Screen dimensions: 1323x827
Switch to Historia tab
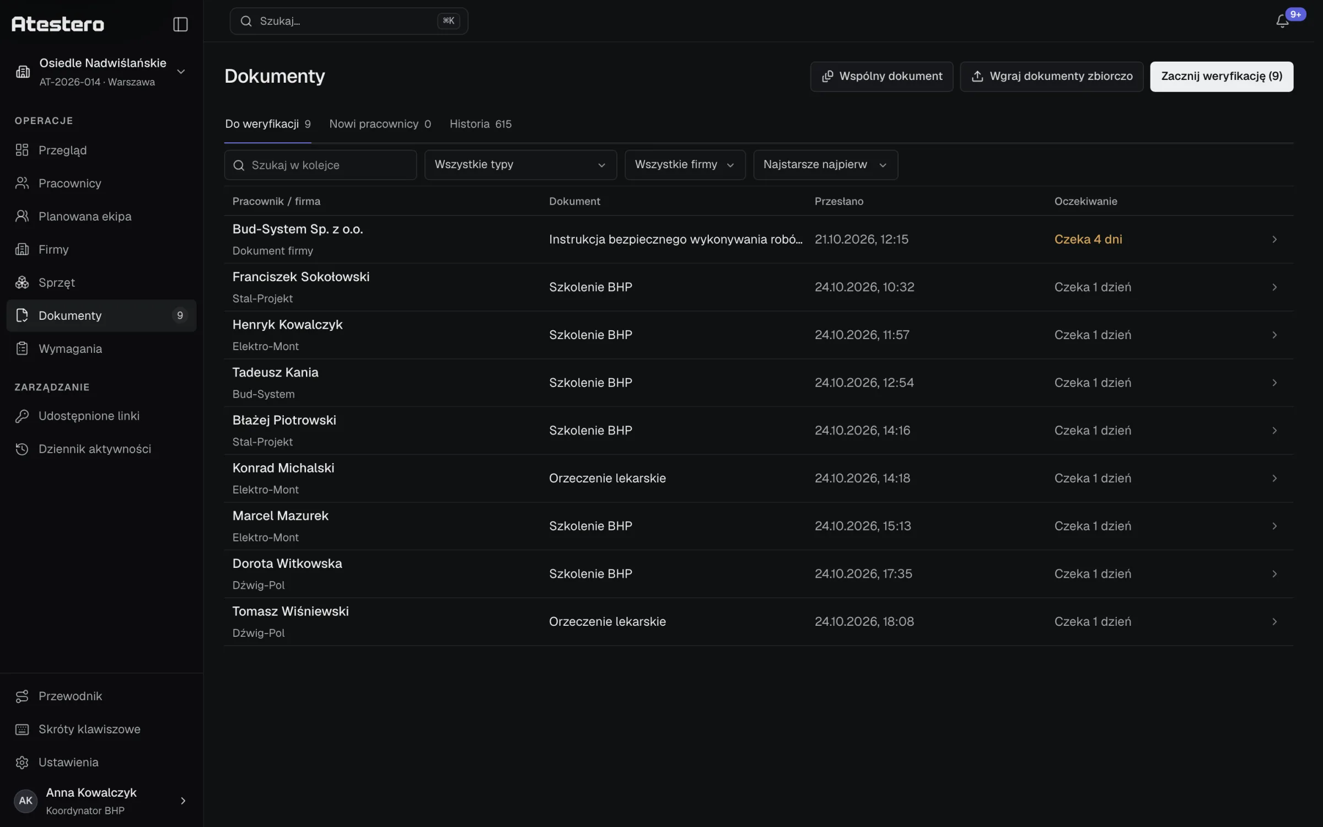tap(480, 124)
